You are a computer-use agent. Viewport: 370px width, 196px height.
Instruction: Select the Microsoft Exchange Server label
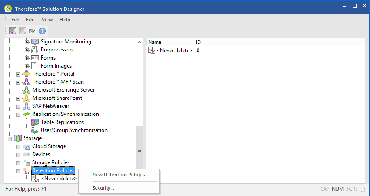[x=64, y=90]
